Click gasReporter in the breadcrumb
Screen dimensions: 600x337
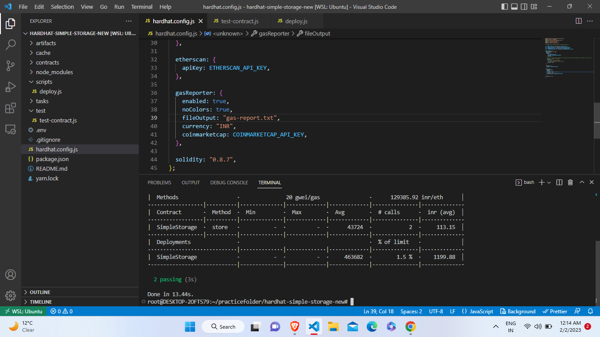pos(270,33)
